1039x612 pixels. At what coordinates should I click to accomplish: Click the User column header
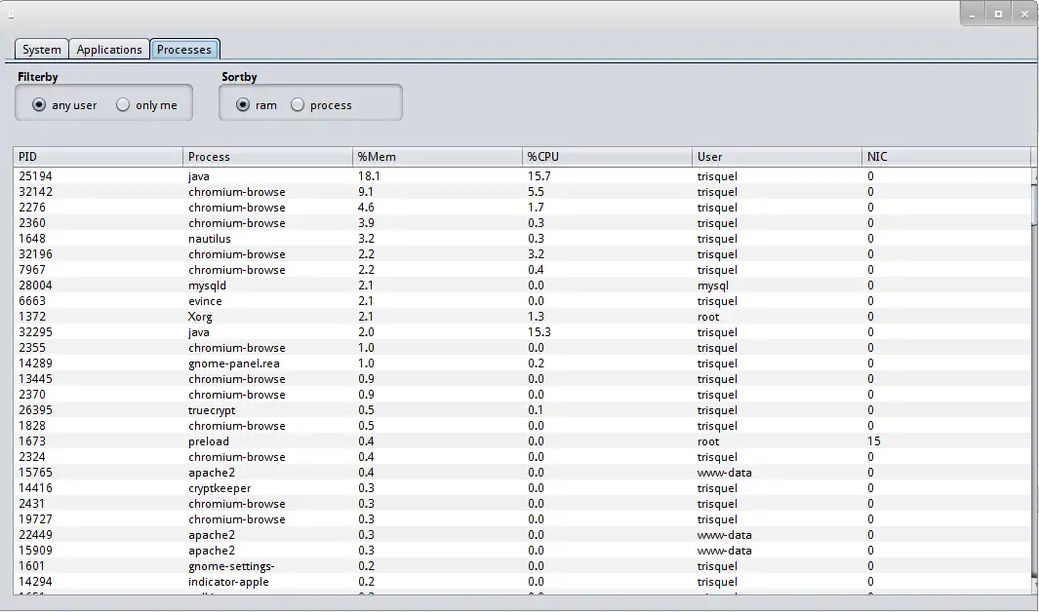[x=776, y=157]
